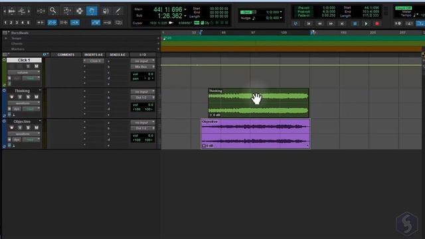Open the Nudge value dropdown

click(281, 18)
